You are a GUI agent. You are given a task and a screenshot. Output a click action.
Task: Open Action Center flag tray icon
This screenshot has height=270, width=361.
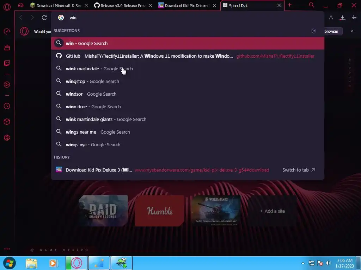click(x=320, y=263)
